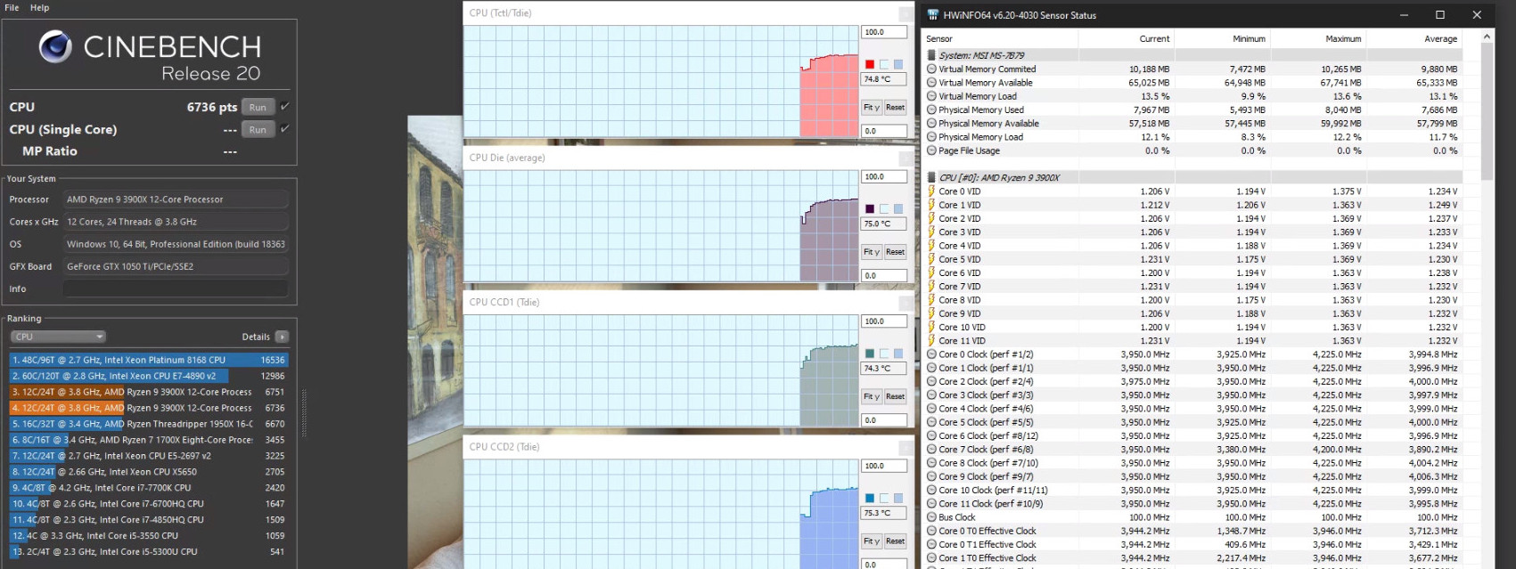This screenshot has width=1516, height=569.
Task: Click the Core 0 T1 Effective Clock icon
Action: [x=931, y=544]
